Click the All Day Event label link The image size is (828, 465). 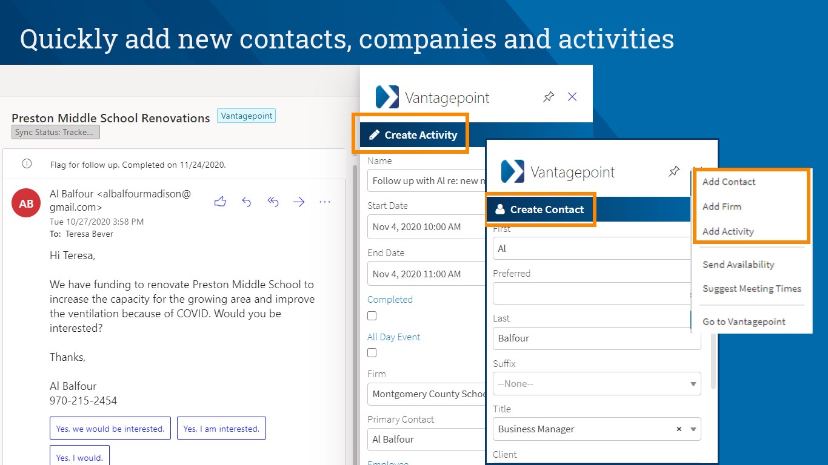coord(394,337)
